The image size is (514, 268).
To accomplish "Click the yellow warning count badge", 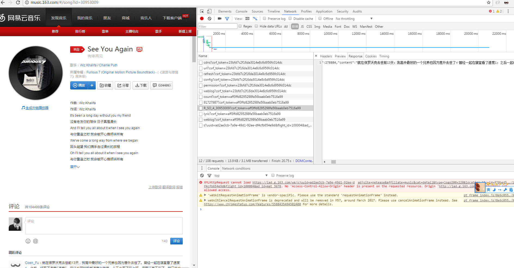I will pyautogui.click(x=499, y=11).
